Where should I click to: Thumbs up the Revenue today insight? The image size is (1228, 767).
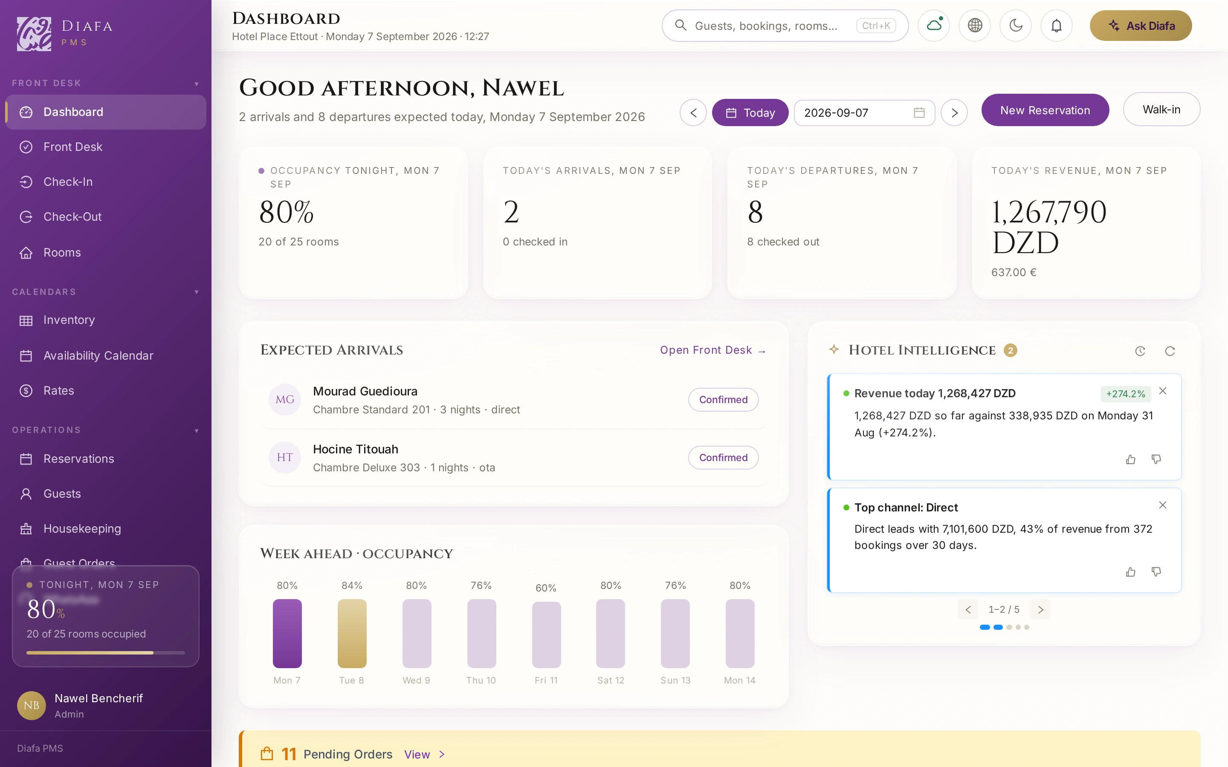click(1131, 459)
